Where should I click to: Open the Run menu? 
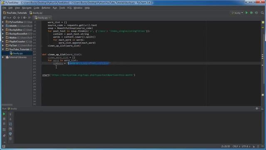tap(55, 8)
